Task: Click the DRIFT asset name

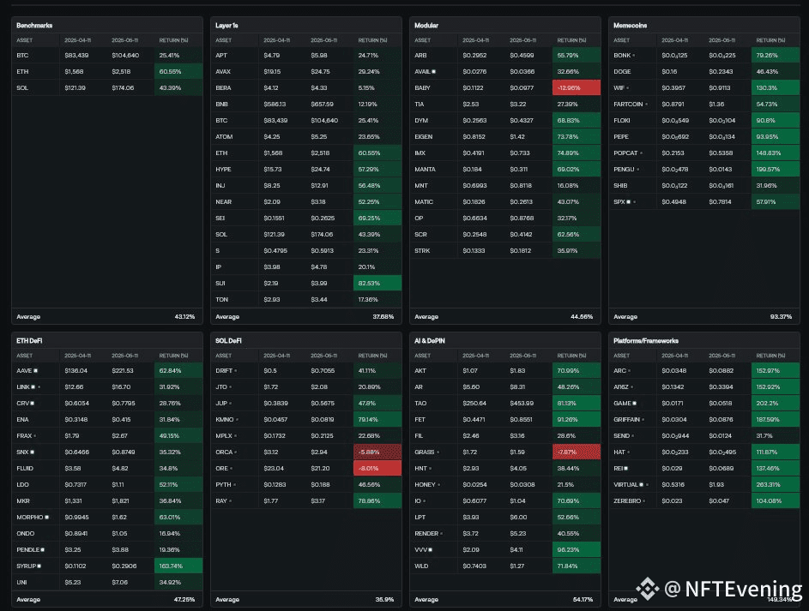Action: coord(224,370)
